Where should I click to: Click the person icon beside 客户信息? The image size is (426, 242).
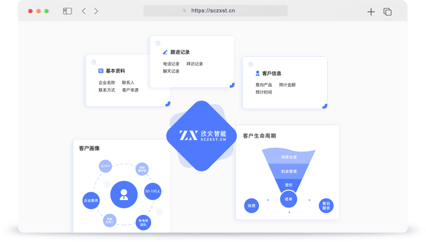[x=258, y=73]
